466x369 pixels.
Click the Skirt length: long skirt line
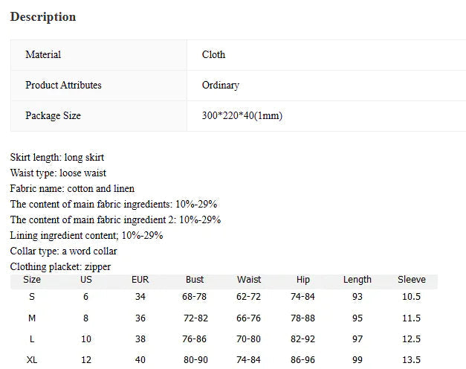point(57,158)
